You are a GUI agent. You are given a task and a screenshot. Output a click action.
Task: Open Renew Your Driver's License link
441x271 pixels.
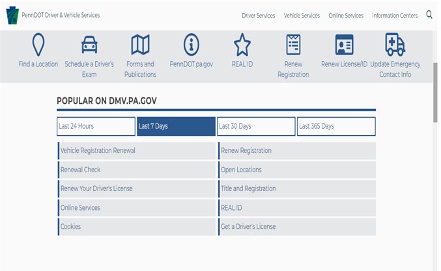pyautogui.click(x=137, y=188)
